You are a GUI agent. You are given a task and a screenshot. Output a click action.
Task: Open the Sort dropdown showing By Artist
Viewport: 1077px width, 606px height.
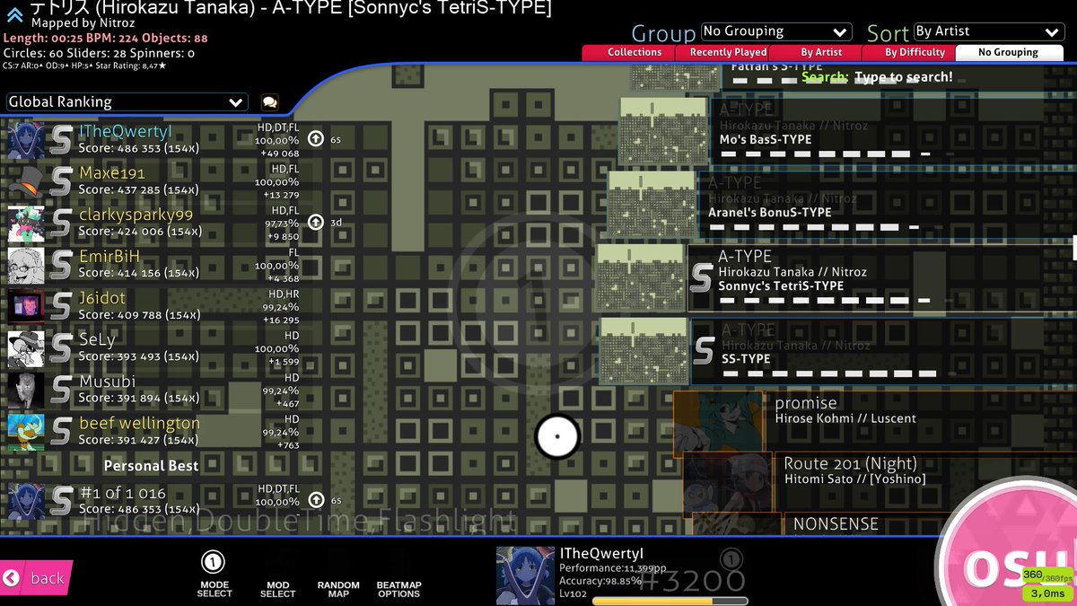coord(989,32)
